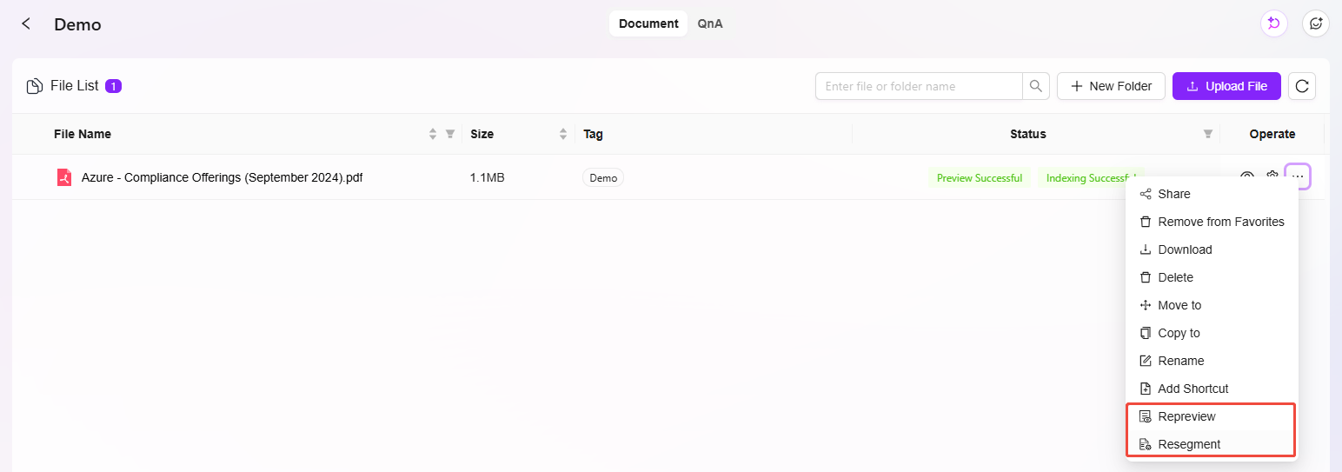Choose Resegment from the context menu

pyautogui.click(x=1188, y=444)
